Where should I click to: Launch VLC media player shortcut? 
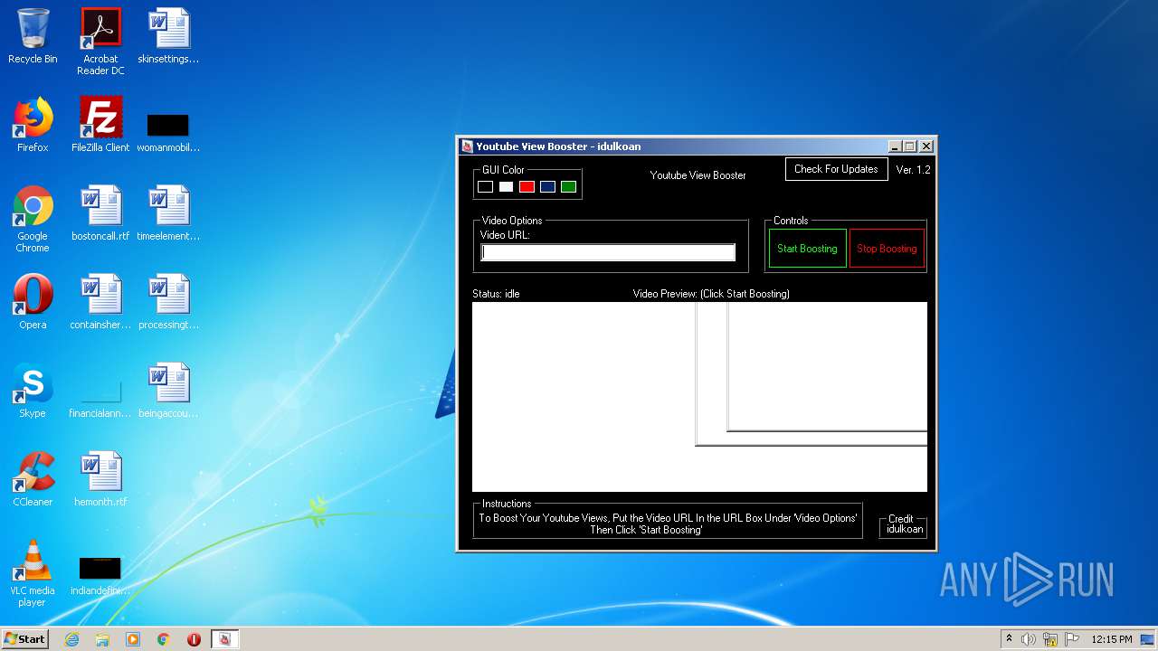[33, 573]
